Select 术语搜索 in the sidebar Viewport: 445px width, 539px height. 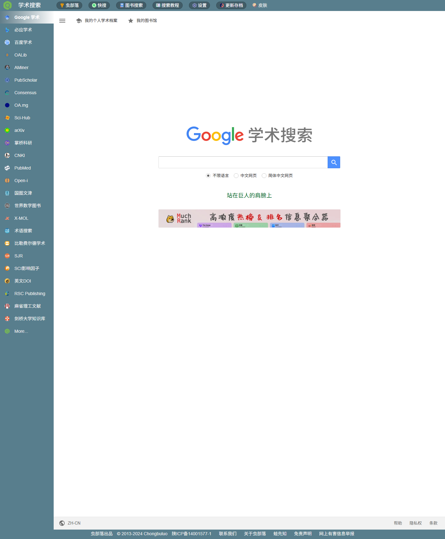click(x=27, y=231)
